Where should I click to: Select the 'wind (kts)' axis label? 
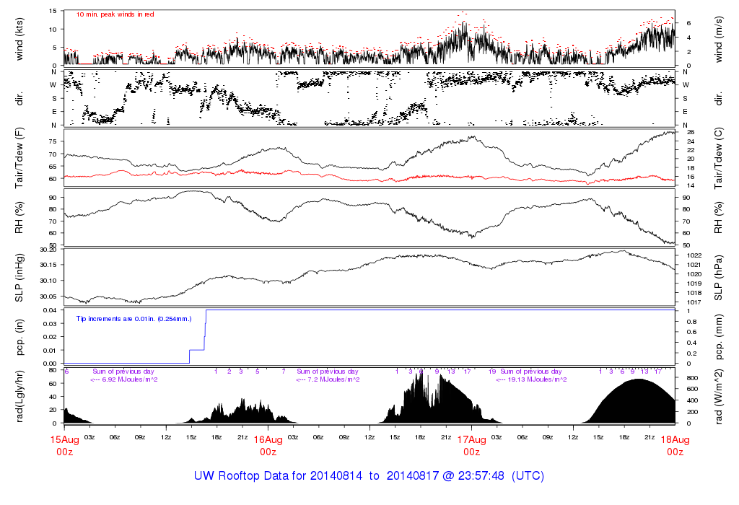(x=19, y=39)
